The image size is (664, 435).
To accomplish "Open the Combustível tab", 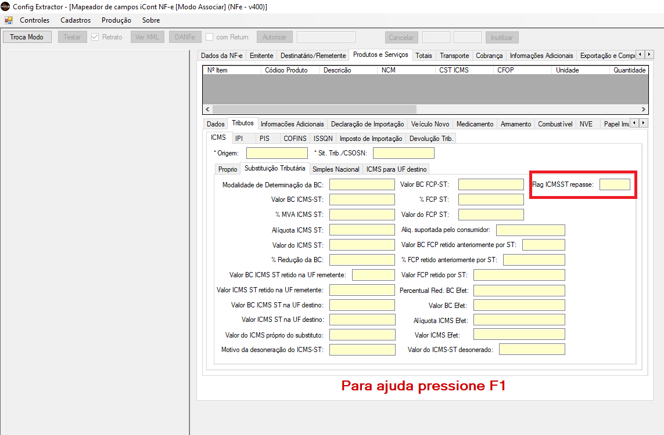I will pyautogui.click(x=555, y=124).
